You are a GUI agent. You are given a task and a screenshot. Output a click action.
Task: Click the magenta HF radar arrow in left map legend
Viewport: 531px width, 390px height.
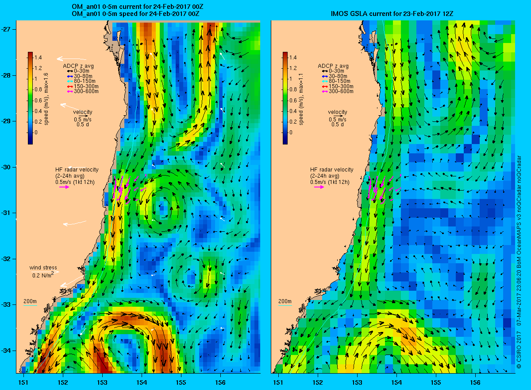64,187
